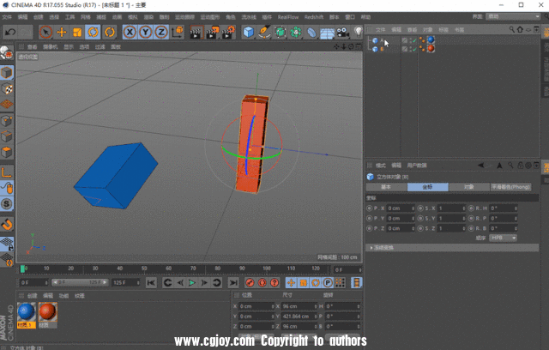Select the blue material thumbnail
Screen dimensions: 549x350
tap(27, 312)
